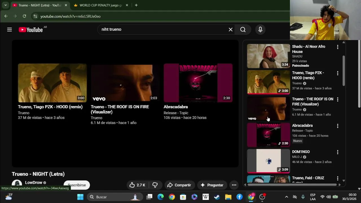361x203 pixels.
Task: Open options menu for DOM1NGO video
Action: click(x=338, y=152)
